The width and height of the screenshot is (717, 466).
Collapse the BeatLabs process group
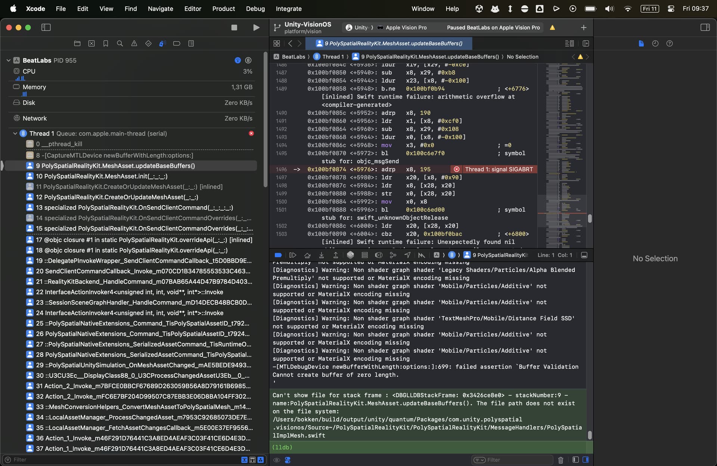tap(7, 60)
